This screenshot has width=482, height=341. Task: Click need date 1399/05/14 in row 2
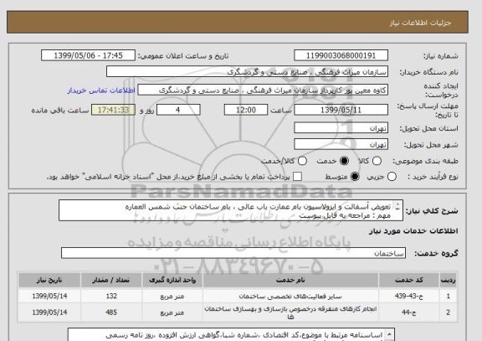coord(49,313)
